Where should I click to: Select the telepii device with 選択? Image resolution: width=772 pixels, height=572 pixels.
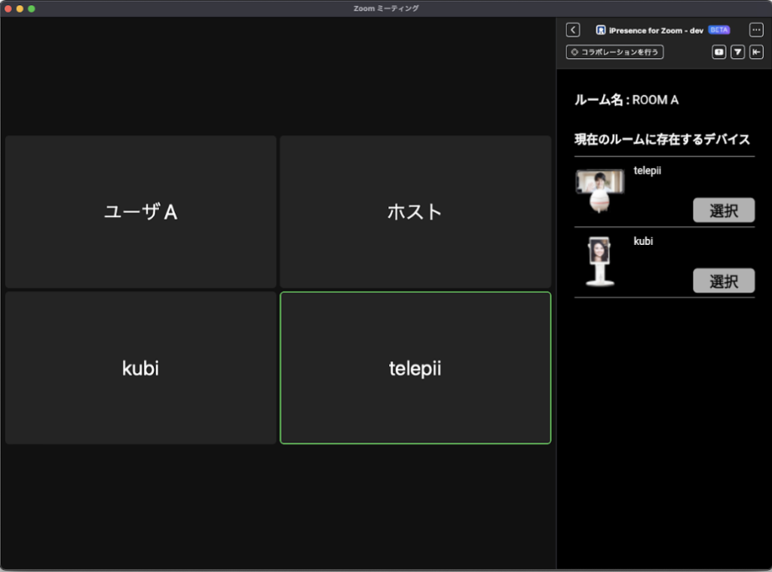pos(724,210)
